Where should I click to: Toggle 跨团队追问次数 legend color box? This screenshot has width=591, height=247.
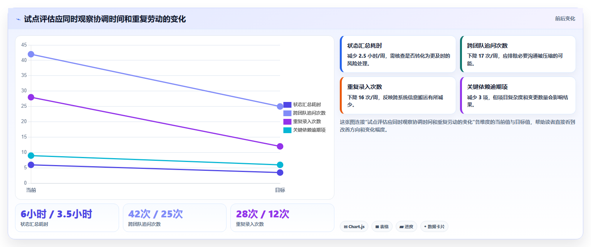(287, 113)
